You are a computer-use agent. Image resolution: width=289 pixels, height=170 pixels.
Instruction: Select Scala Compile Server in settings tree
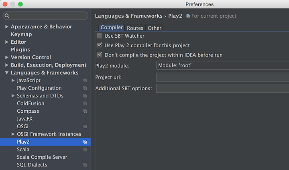[x=42, y=157]
